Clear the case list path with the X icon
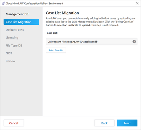The image size is (141, 130). point(134,42)
